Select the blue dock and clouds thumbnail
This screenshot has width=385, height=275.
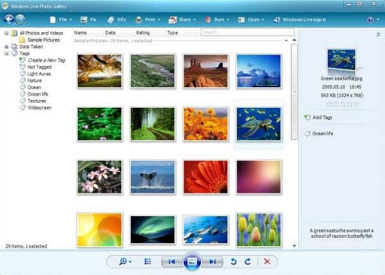click(259, 71)
